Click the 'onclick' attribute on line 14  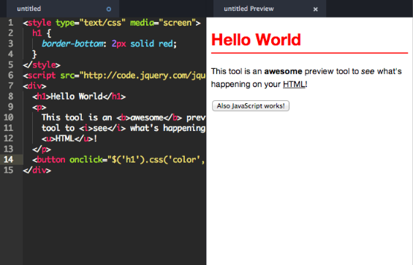tap(86, 160)
